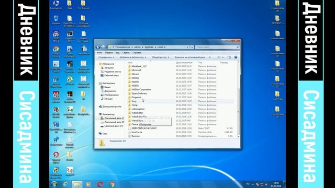The width and height of the screenshot is (335, 188).
Task: Open the address bar history dropdown arrow
Action: click(187, 47)
